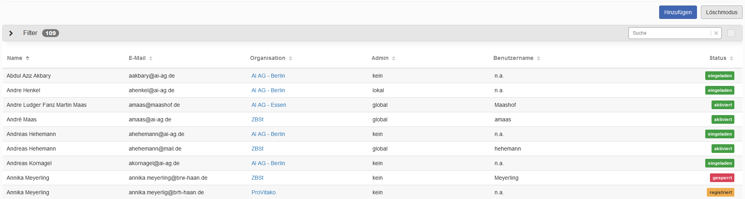The width and height of the screenshot is (745, 199).
Task: Sort the Status column
Action: [731, 58]
